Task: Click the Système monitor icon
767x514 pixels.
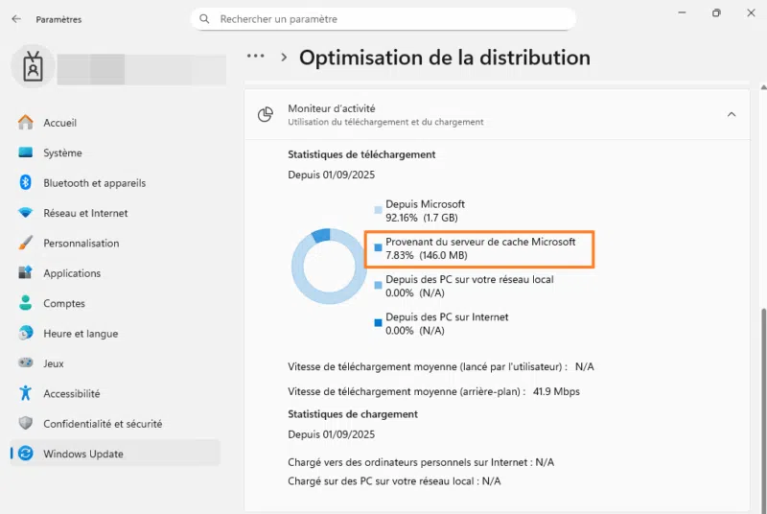Action: 26,152
